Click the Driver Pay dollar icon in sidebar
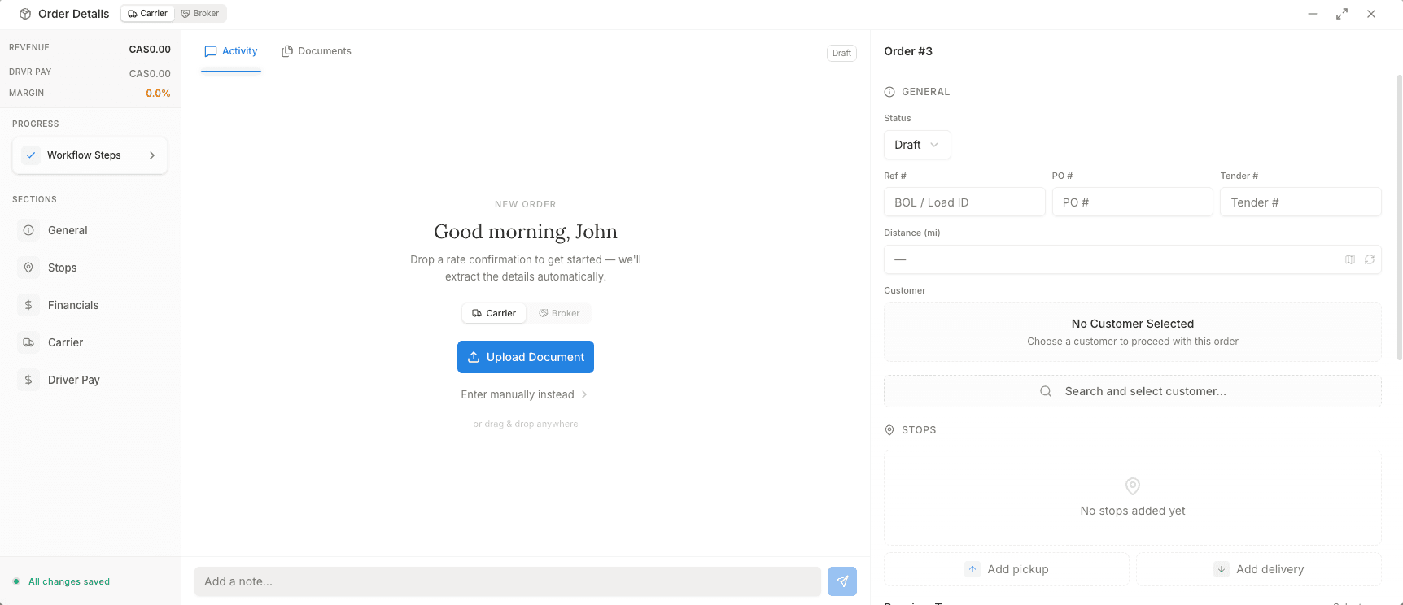Viewport: 1403px width, 605px height. [x=28, y=380]
